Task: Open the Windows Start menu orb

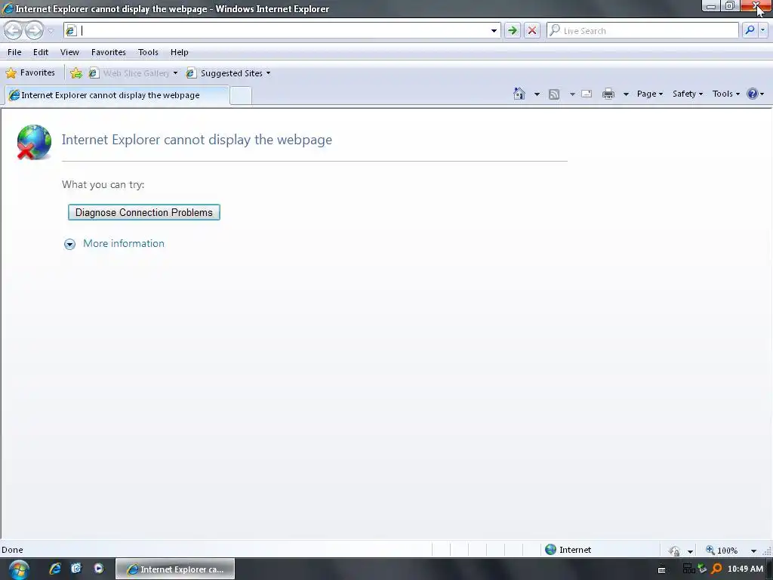Action: (x=19, y=569)
